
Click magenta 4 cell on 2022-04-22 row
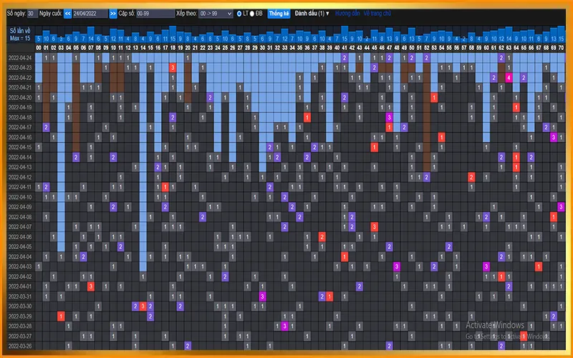click(509, 78)
